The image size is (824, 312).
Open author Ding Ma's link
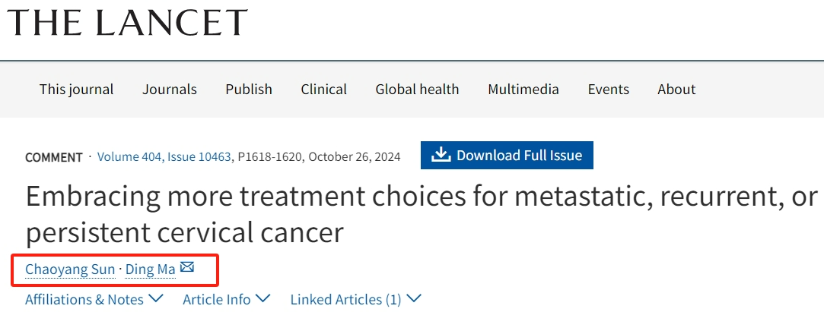150,269
